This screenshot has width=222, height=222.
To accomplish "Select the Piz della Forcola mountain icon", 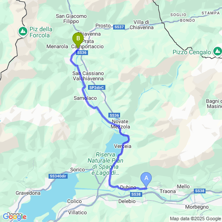I will coord(23,32).
